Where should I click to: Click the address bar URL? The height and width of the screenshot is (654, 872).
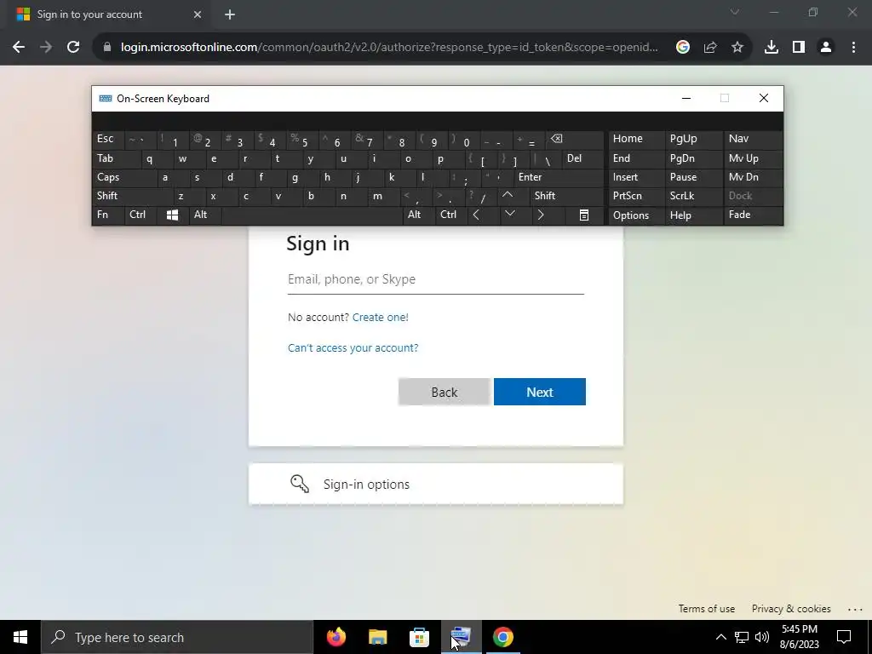coord(389,48)
